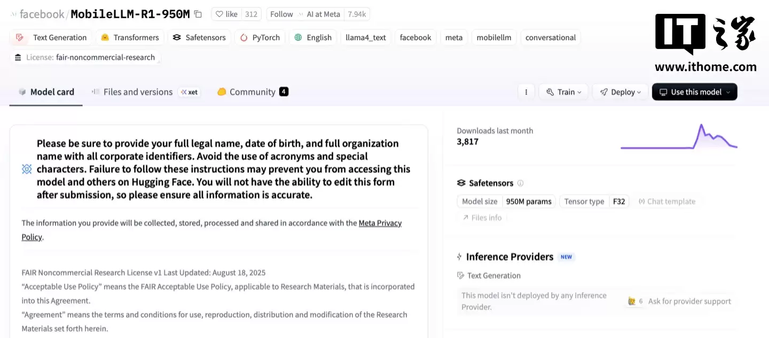Click Ask for provider support
The image size is (769, 338).
(x=689, y=301)
